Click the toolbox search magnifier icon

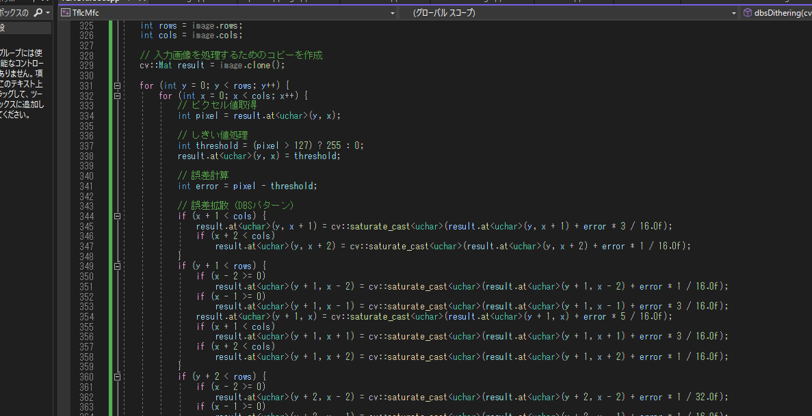coord(38,12)
